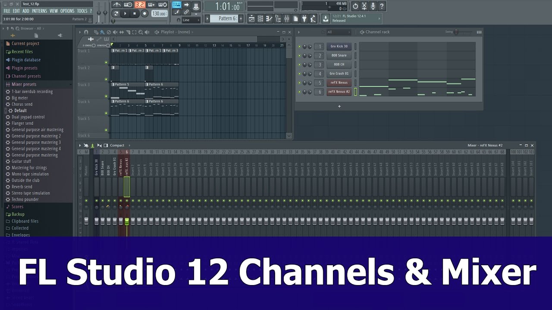The width and height of the screenshot is (552, 310).
Task: Open the channel rack toolbar icon
Action: tap(260, 19)
